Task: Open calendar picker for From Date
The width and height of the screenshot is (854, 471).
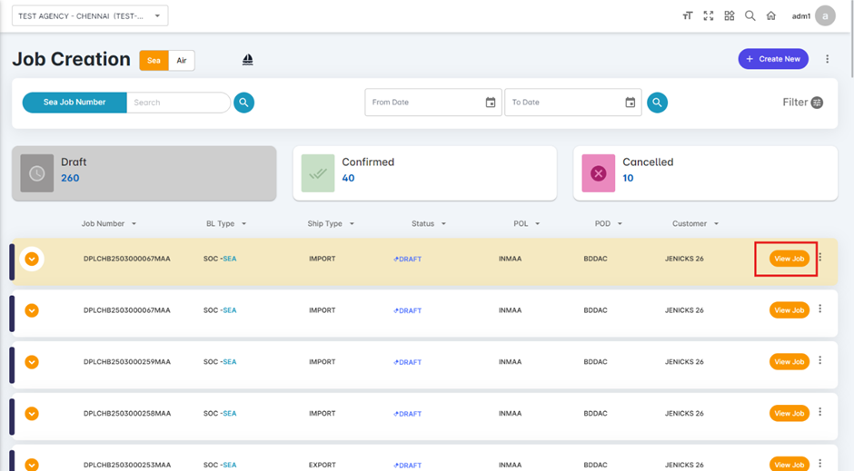Action: (x=491, y=103)
